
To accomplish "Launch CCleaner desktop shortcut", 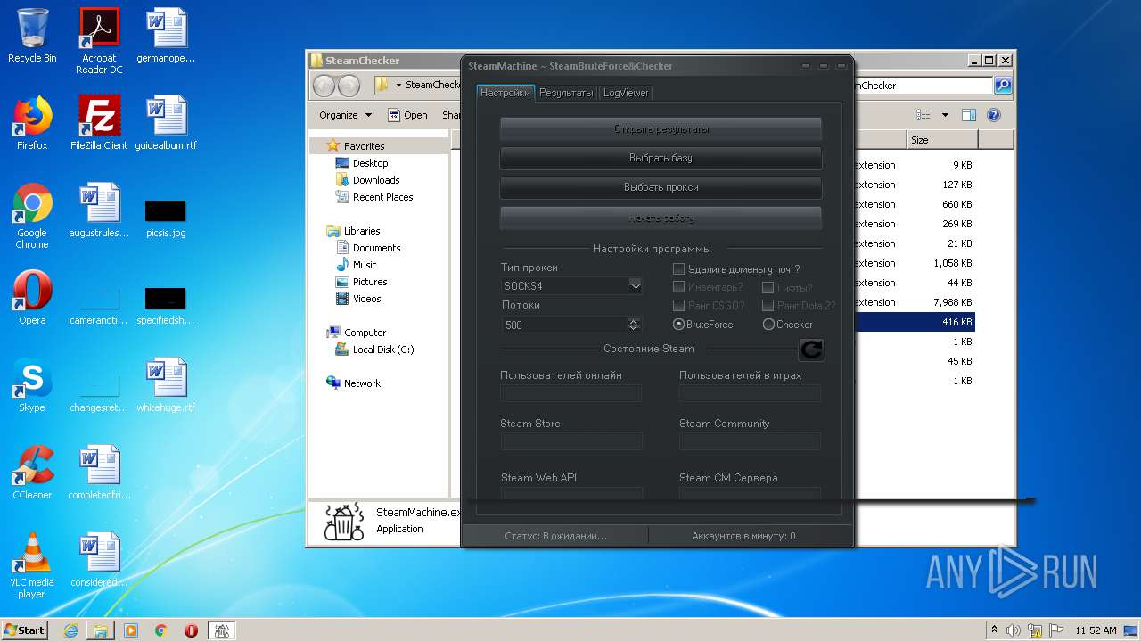I will pos(32,473).
